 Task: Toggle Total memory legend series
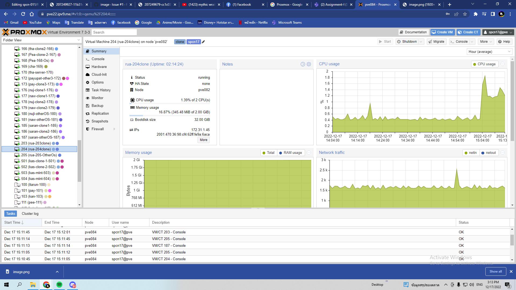click(x=268, y=153)
